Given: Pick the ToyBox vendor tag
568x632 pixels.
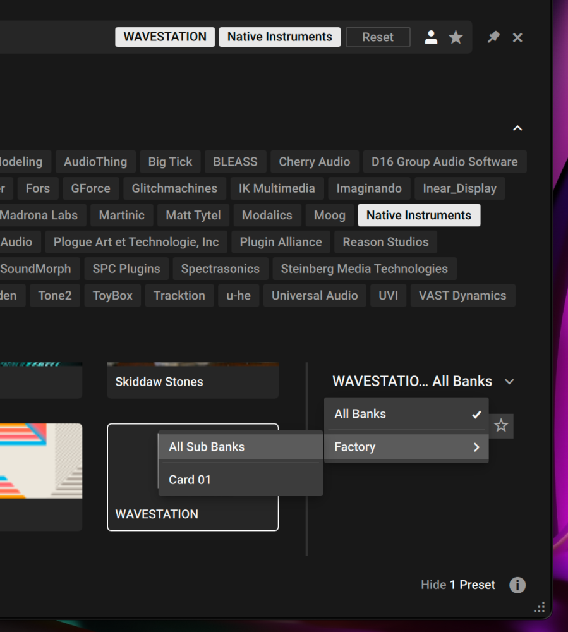Looking at the screenshot, I should click(112, 295).
